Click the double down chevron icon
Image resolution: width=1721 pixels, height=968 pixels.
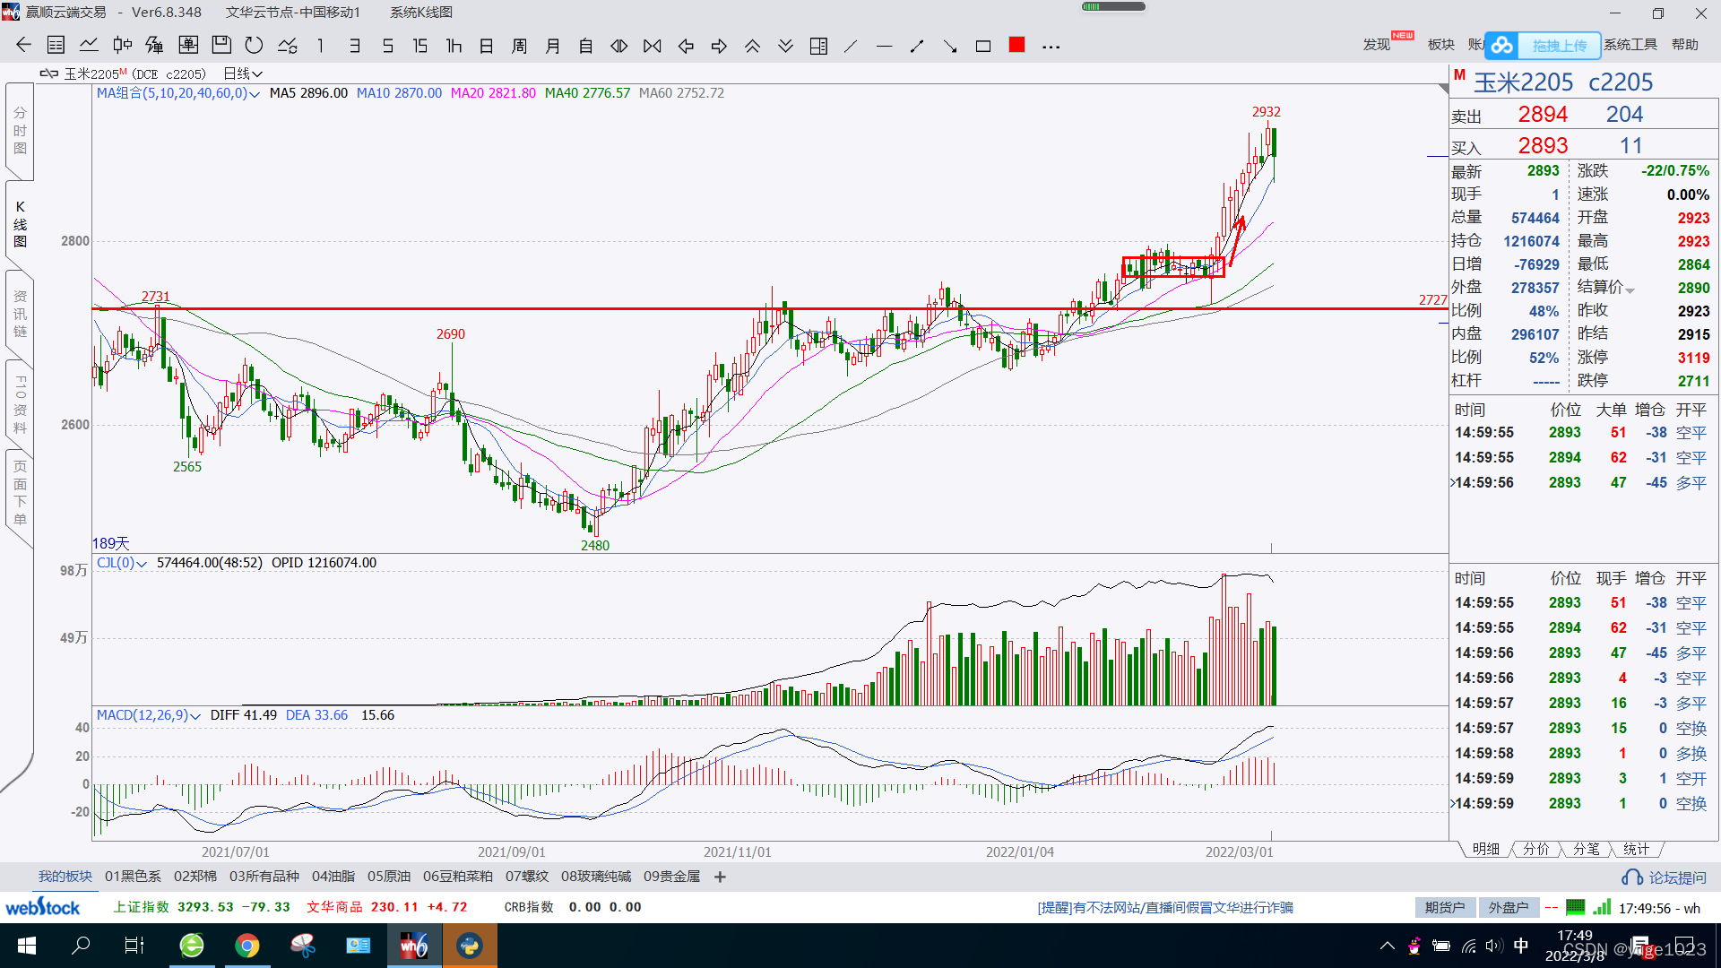tap(785, 46)
